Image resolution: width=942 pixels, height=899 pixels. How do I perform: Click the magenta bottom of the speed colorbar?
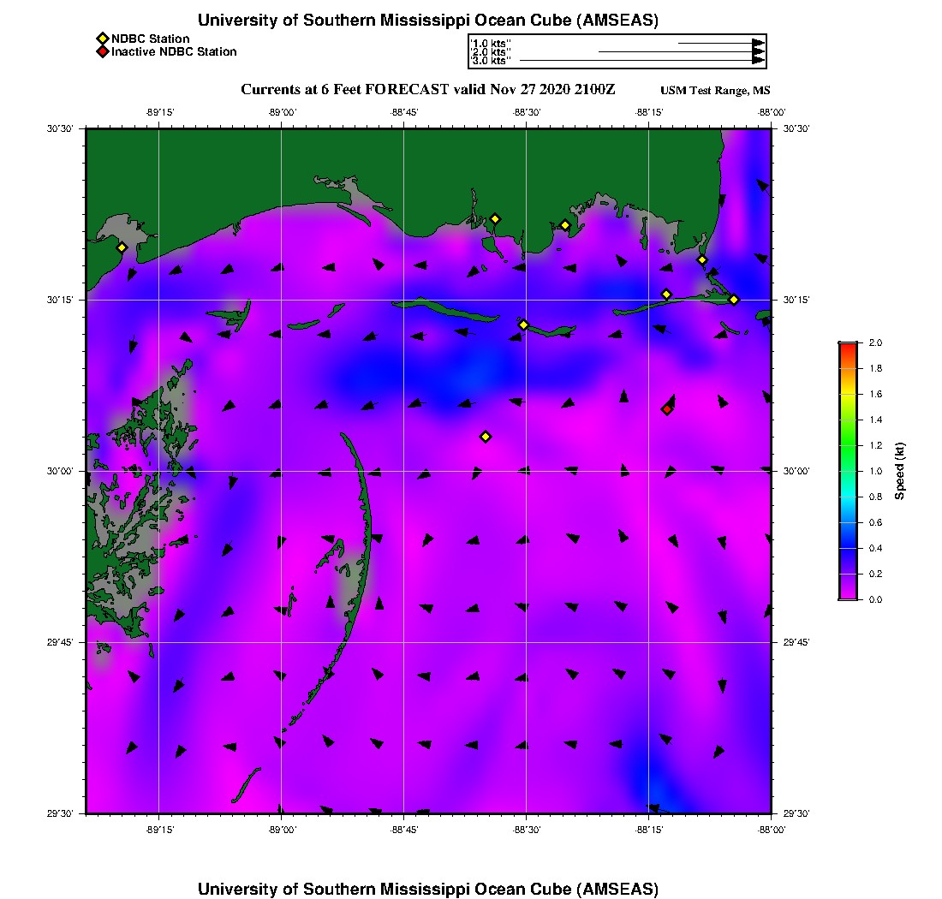tap(847, 595)
